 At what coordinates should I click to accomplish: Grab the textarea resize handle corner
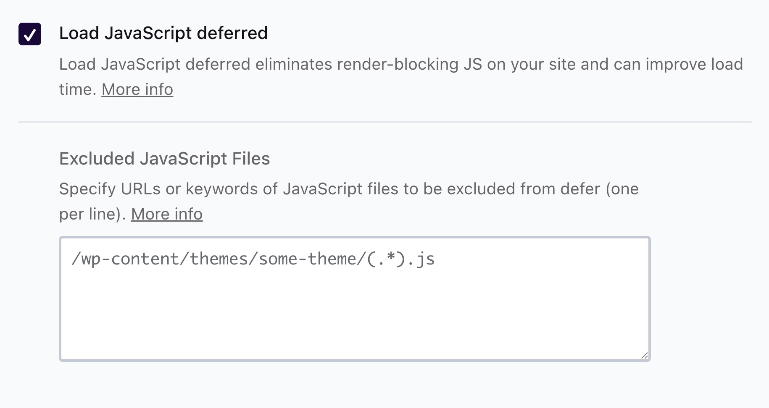click(x=644, y=355)
